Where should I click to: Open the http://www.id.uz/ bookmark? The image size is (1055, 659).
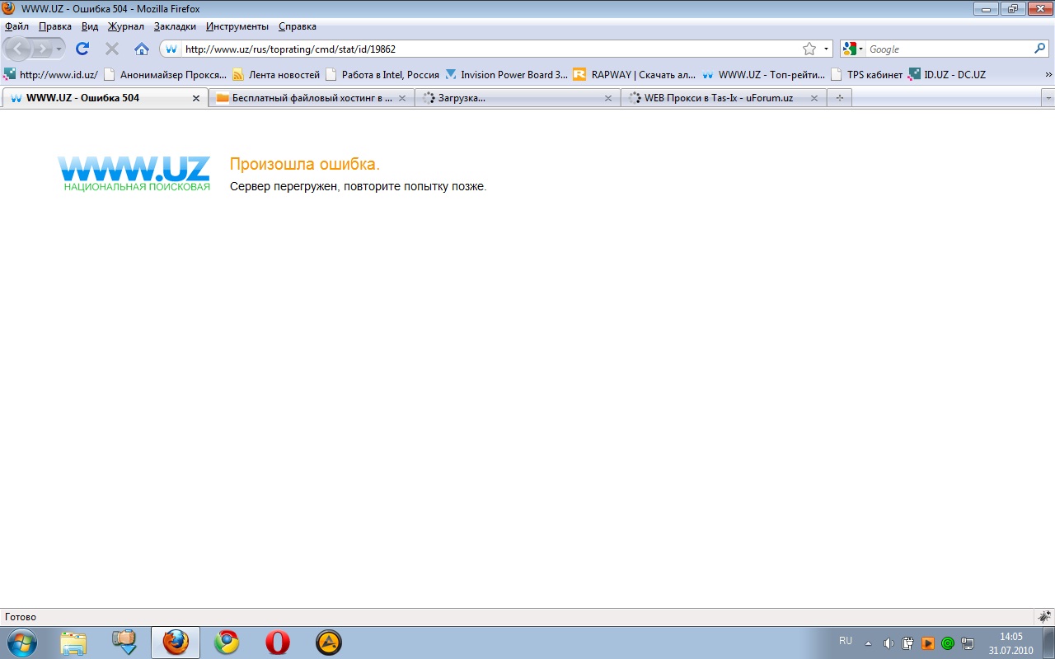[51, 74]
